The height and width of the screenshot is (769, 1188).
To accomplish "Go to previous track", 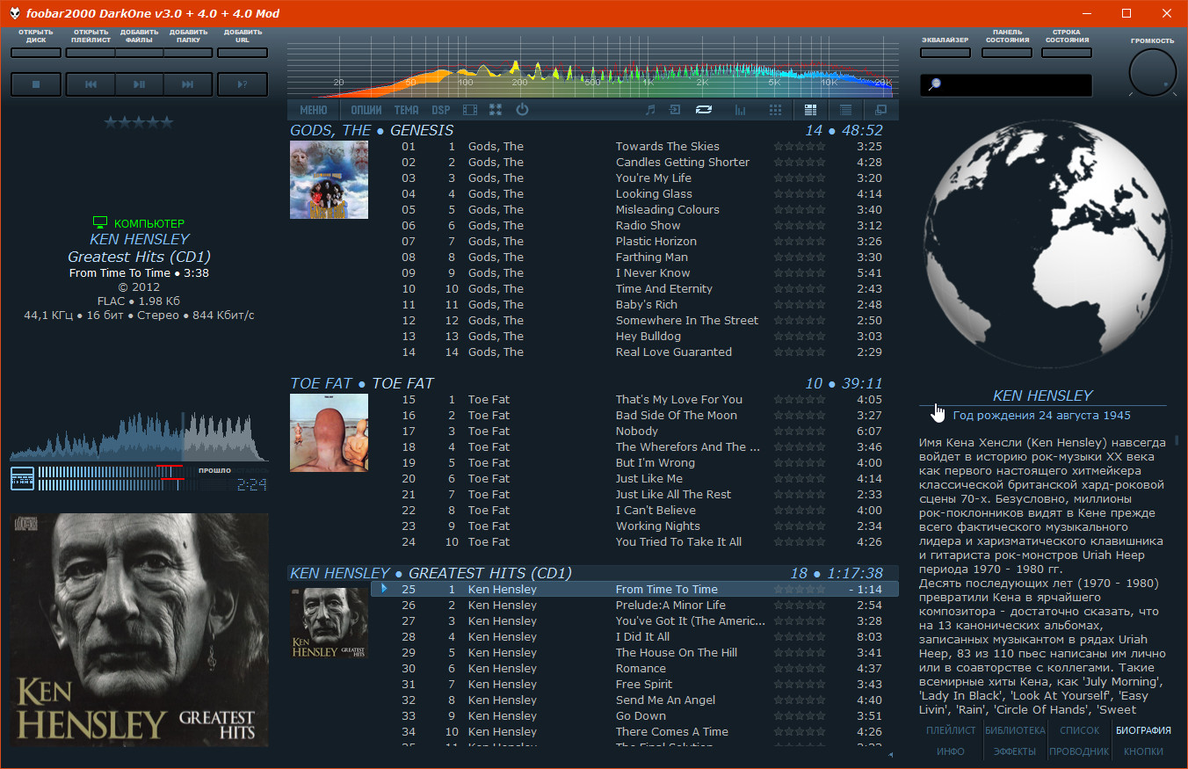I will click(x=91, y=84).
